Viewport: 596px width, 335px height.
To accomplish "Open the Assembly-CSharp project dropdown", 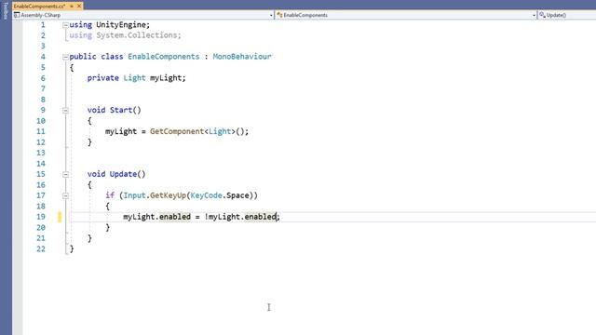I will [x=271, y=15].
